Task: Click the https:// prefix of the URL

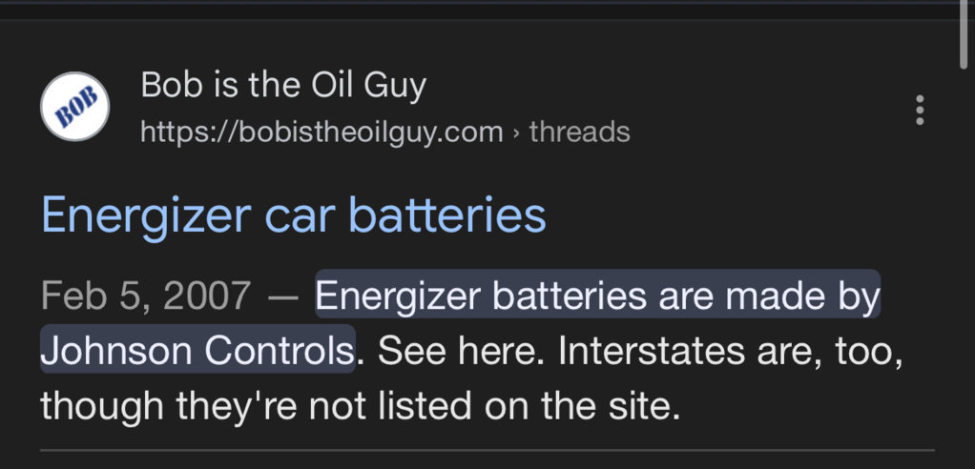Action: pos(189,133)
